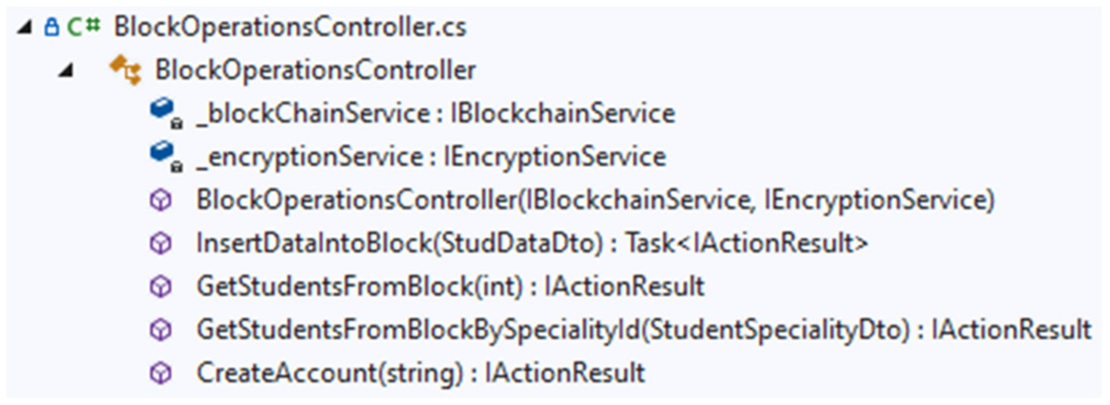This screenshot has width=1110, height=405.
Task: Collapse the BlockOperationsController class node
Action: pyautogui.click(x=66, y=70)
